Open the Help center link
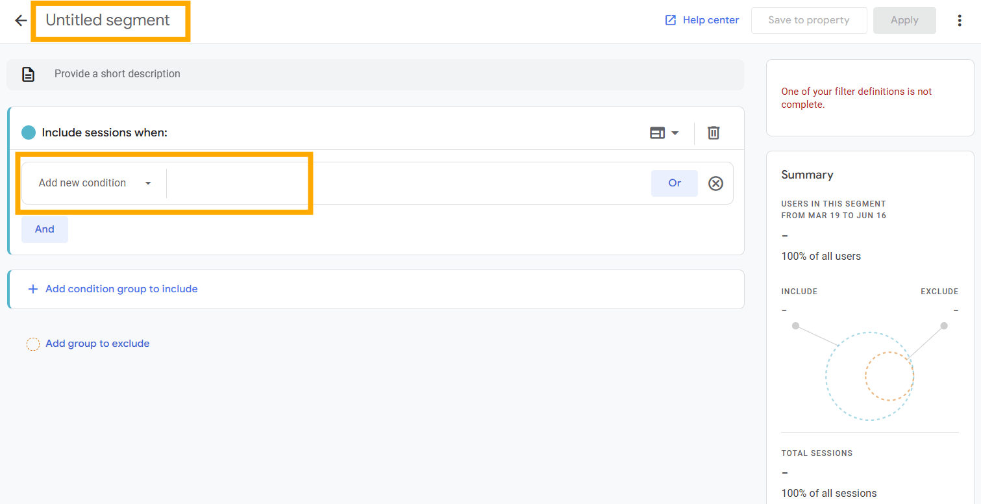The image size is (981, 504). (702, 21)
